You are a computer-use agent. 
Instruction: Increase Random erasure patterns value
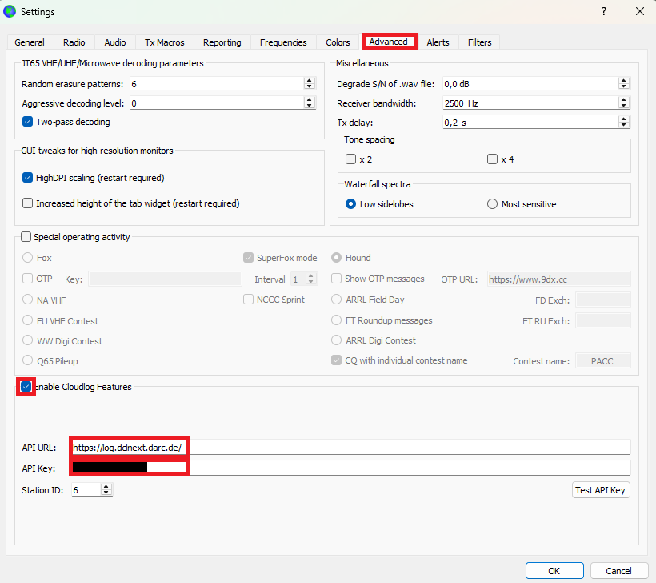pyautogui.click(x=309, y=81)
